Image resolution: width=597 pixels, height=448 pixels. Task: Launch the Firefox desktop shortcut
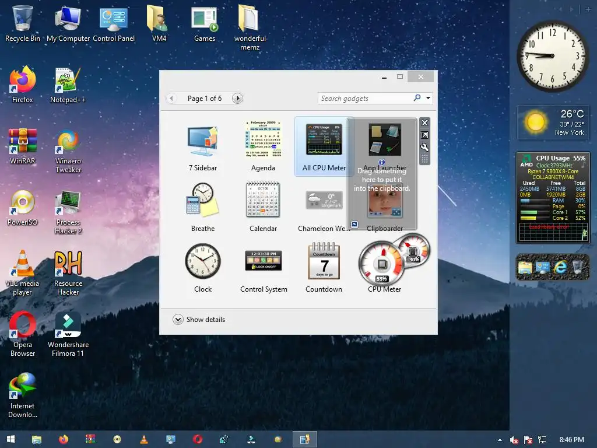tap(23, 85)
